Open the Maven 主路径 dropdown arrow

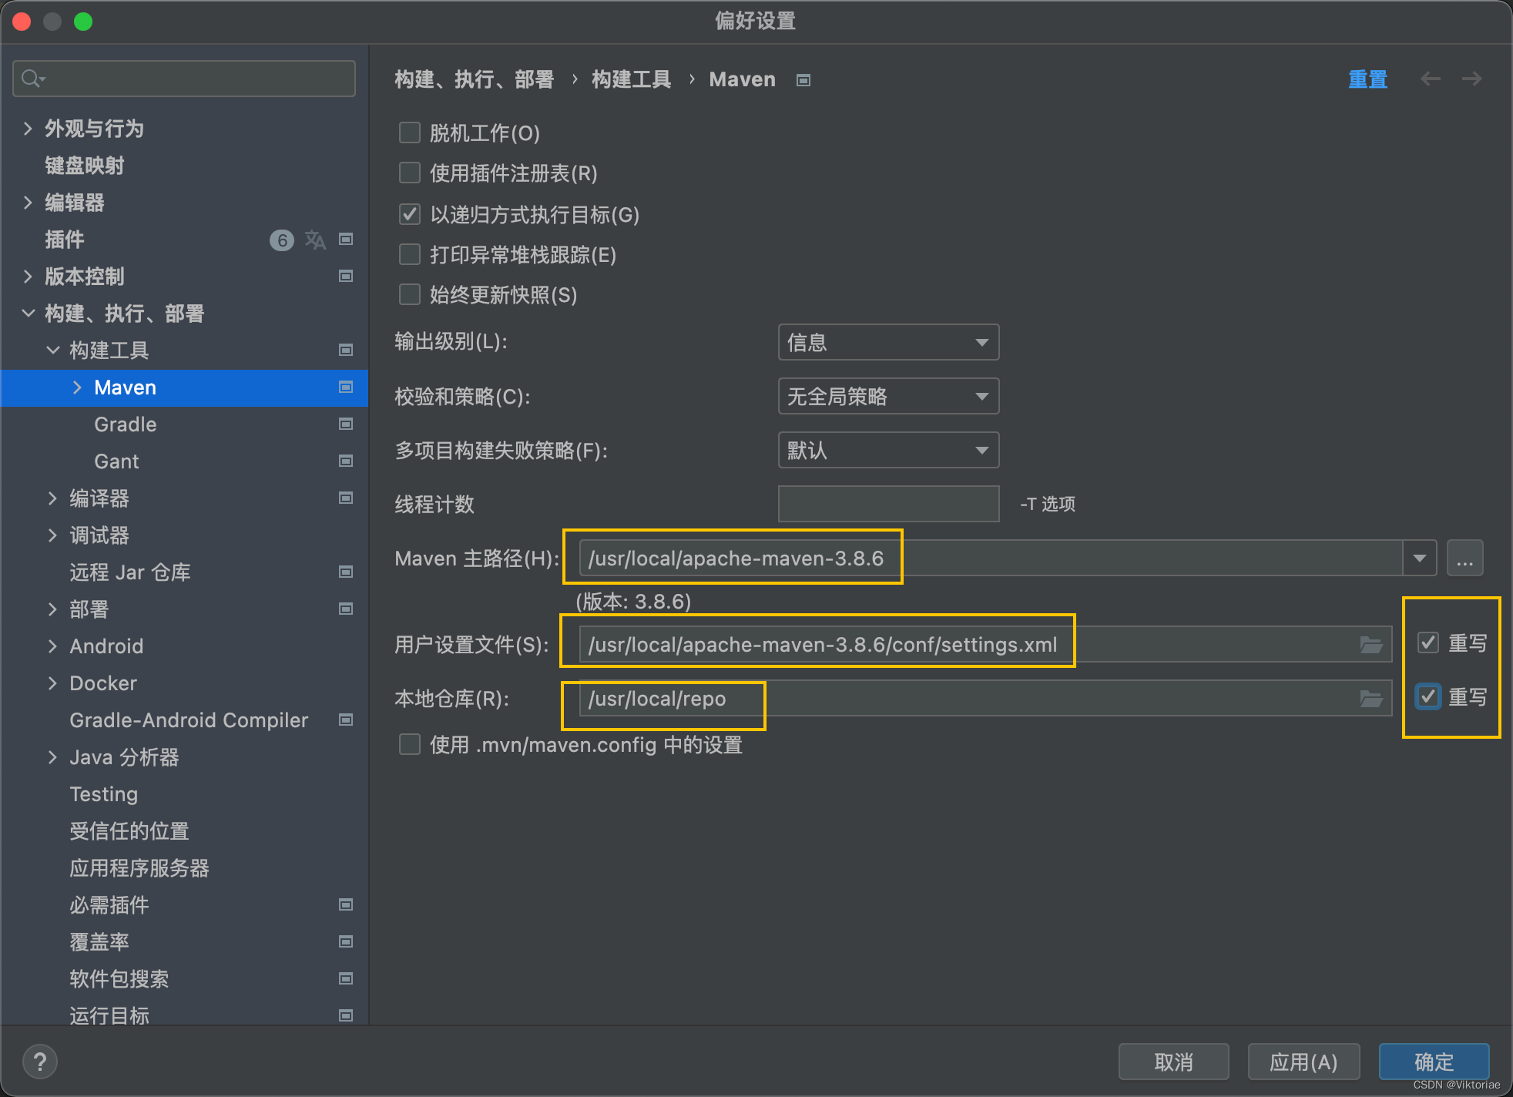point(1419,558)
